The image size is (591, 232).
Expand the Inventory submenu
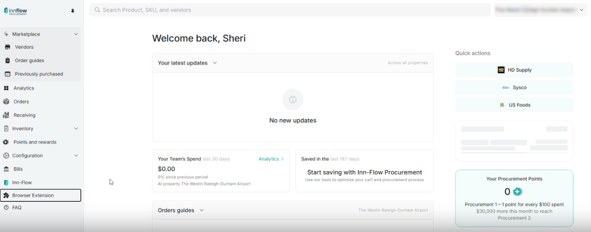pyautogui.click(x=76, y=129)
